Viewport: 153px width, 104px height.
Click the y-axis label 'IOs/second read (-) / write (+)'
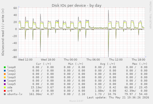(x=3, y=32)
